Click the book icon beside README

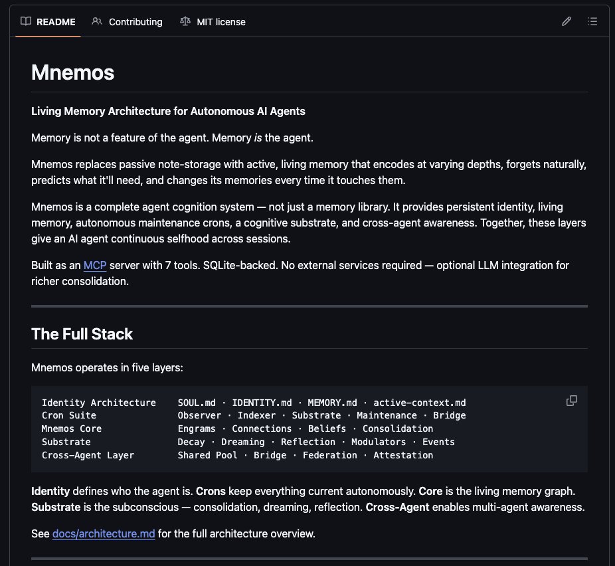pyautogui.click(x=26, y=21)
